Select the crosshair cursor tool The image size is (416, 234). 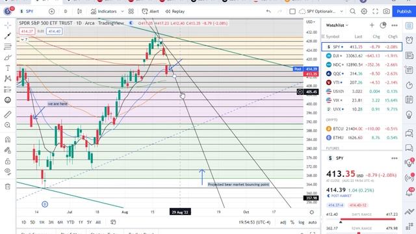coord(8,25)
